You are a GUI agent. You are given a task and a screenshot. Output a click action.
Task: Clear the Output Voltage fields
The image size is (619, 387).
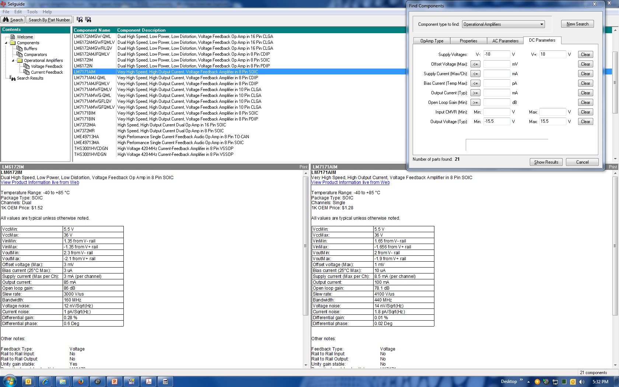[x=585, y=122]
